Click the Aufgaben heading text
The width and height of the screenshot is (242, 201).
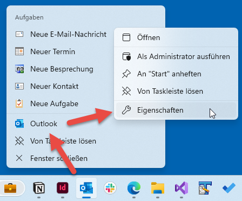pos(29,17)
